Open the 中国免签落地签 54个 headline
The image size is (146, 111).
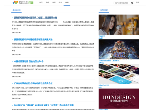29,61
